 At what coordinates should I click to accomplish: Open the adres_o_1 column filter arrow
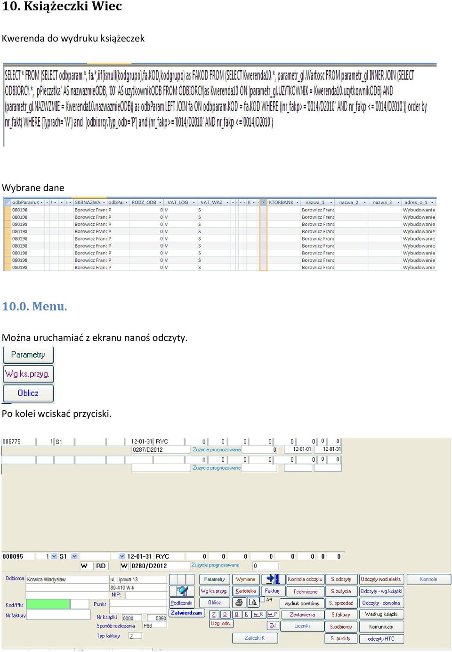coord(432,203)
